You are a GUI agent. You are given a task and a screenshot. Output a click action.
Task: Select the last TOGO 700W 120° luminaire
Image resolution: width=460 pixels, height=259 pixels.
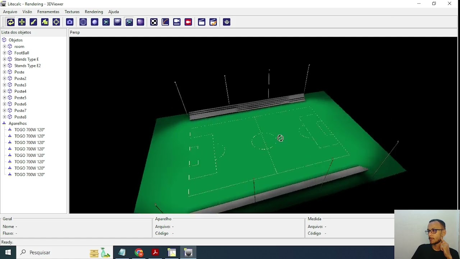tap(29, 174)
